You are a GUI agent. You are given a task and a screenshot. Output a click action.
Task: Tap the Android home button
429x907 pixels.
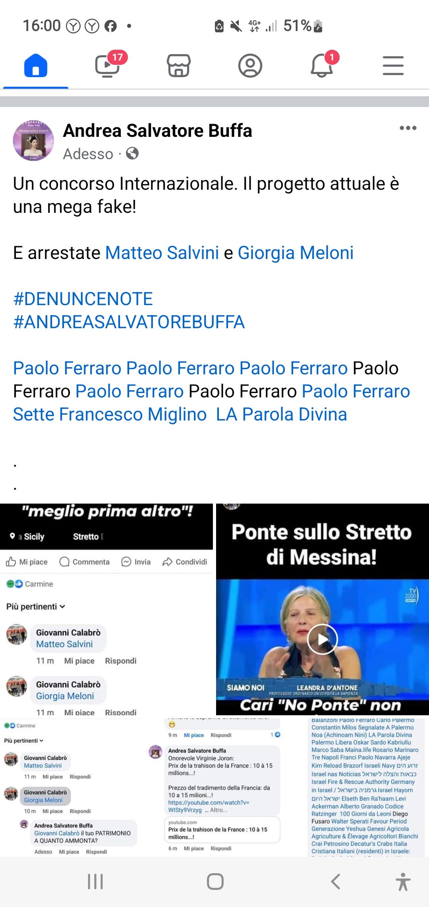click(215, 882)
